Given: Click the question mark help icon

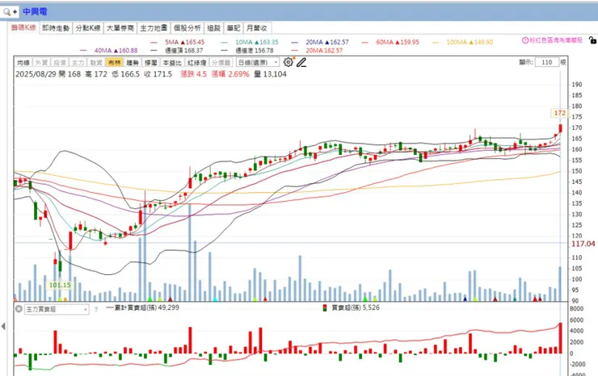Looking at the screenshot, I should click(x=96, y=309).
